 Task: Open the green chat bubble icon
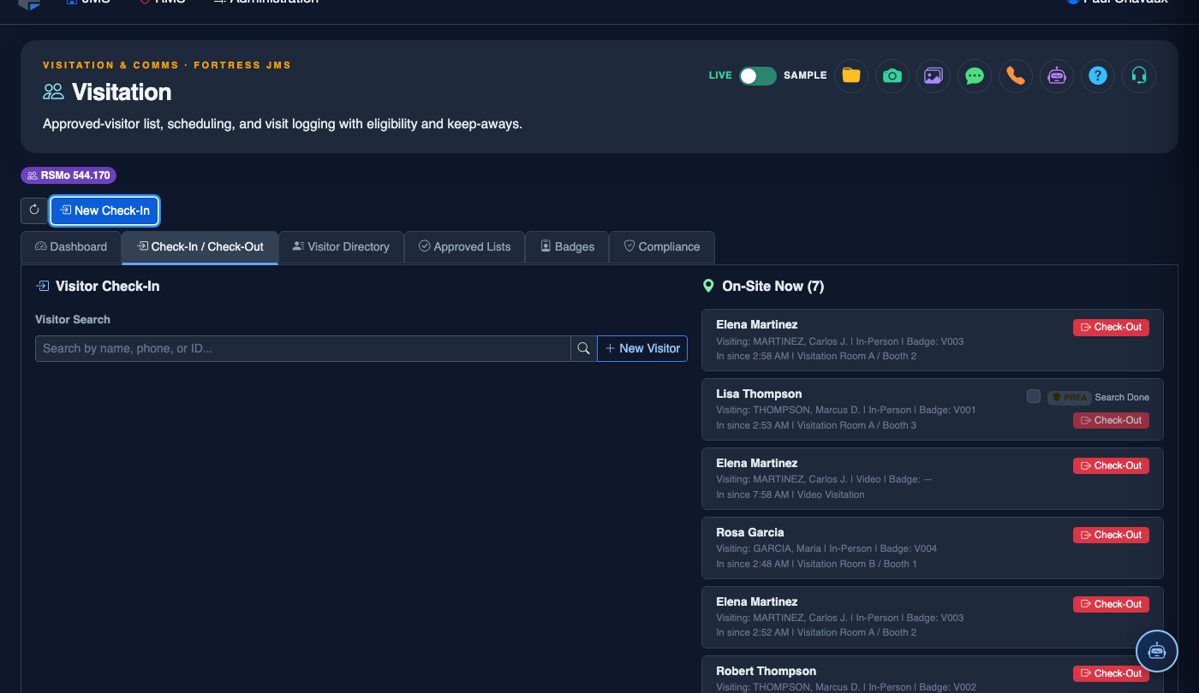[974, 75]
